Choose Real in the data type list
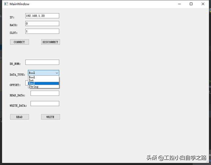Viewport: 211px width, 165px height. coord(44,83)
